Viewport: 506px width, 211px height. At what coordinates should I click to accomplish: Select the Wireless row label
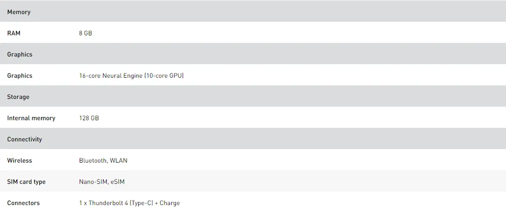coord(19,160)
